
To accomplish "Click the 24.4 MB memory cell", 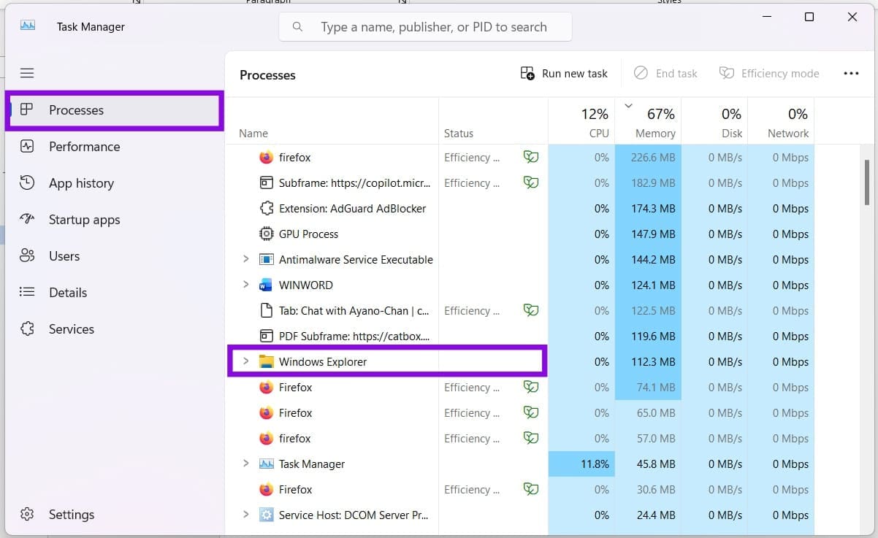I will point(649,515).
